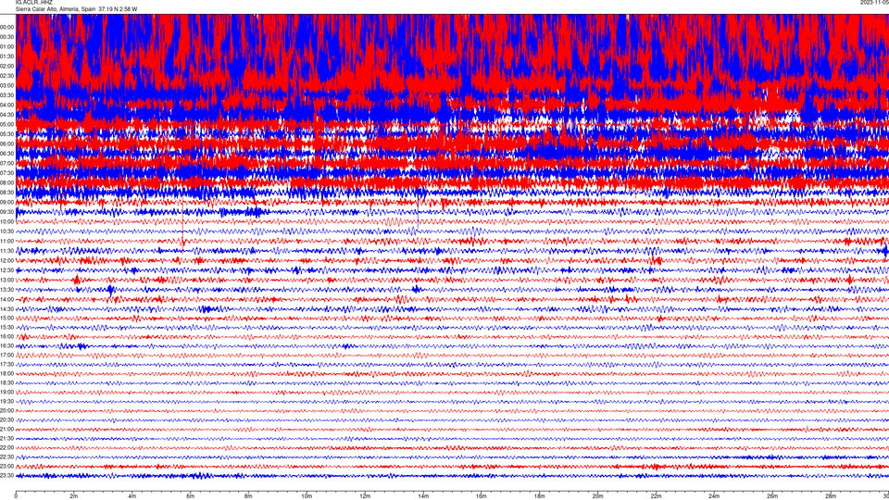
Task: Click the 20m tick label on axis
Action: tap(597, 496)
